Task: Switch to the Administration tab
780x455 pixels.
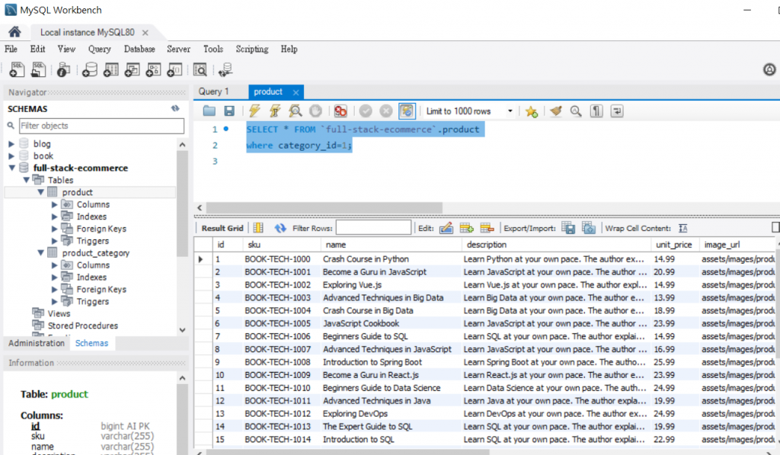Action: pos(37,343)
